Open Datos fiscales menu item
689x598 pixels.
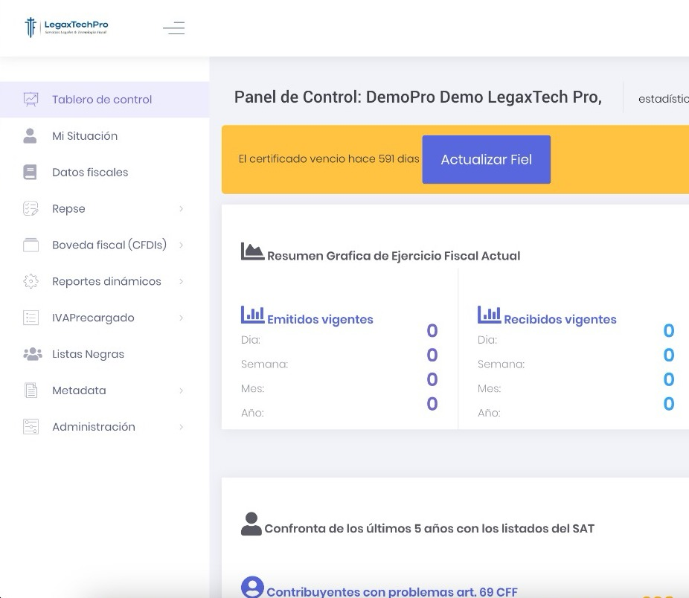pos(90,173)
